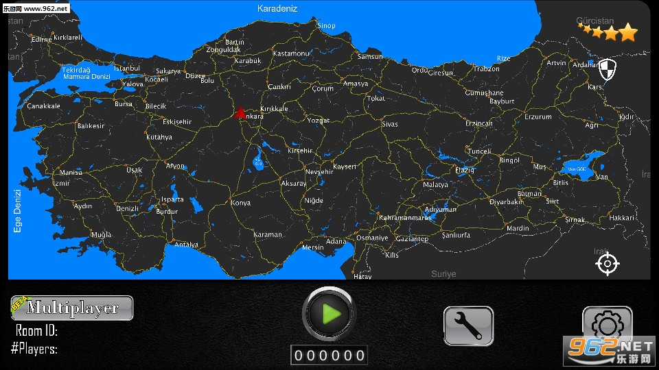Image resolution: width=659 pixels, height=370 pixels.
Task: Select Diyarbakır city label
Action: tap(507, 201)
